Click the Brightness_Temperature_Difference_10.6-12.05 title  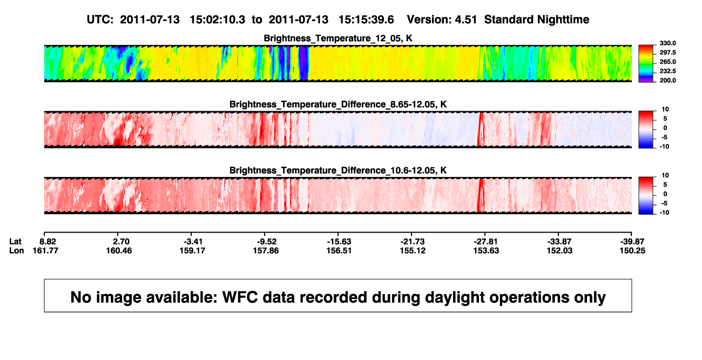tap(338, 171)
